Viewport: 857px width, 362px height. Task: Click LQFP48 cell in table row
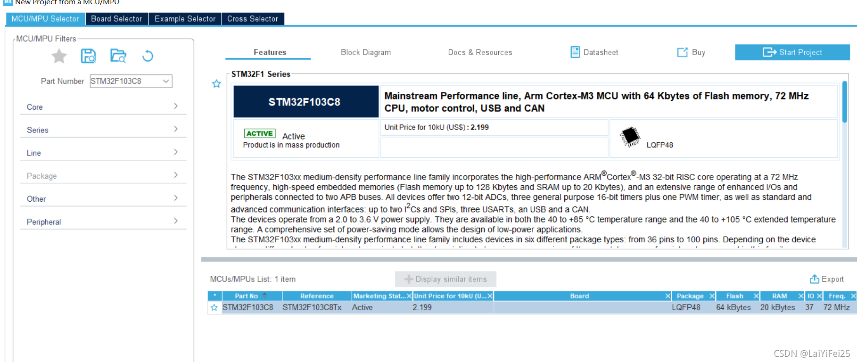[x=686, y=307]
